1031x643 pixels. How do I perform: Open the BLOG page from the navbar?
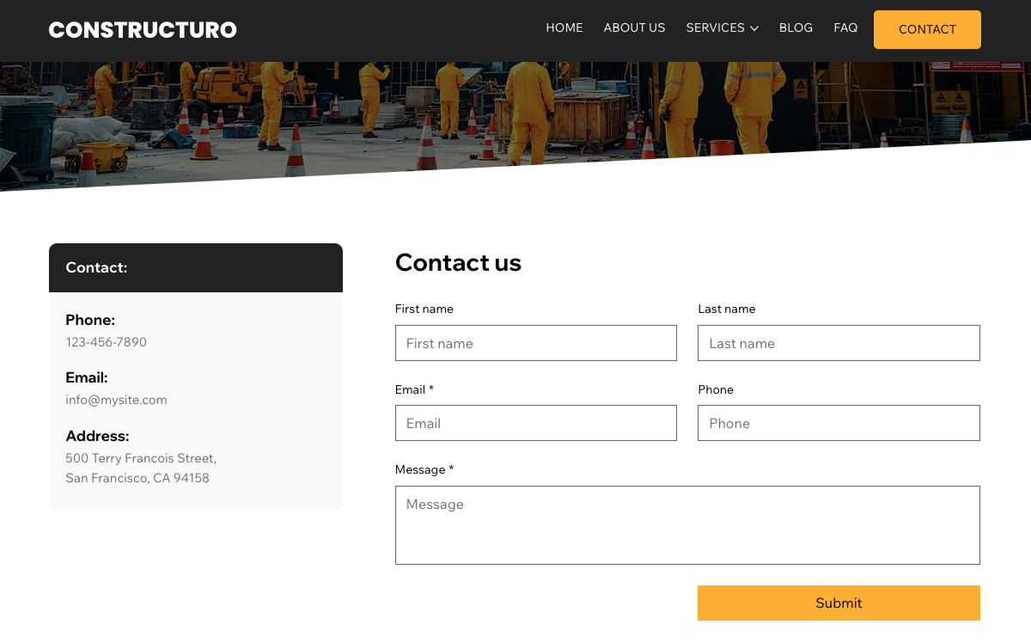(x=796, y=28)
